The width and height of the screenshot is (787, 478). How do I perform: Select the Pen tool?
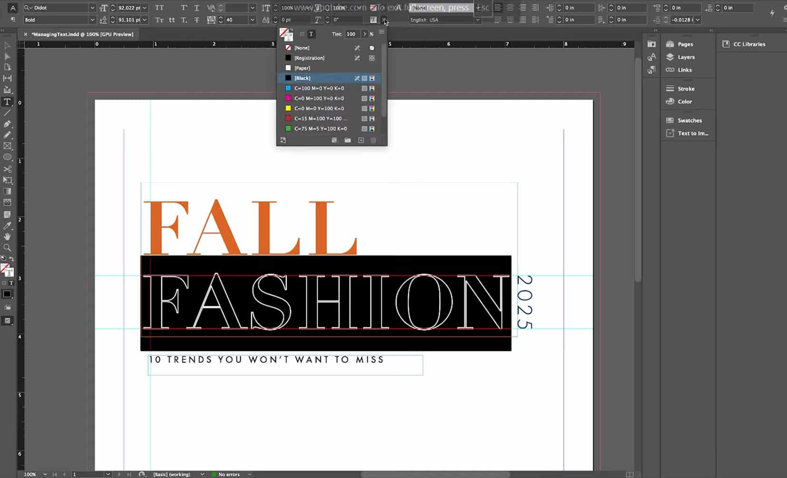[x=8, y=124]
